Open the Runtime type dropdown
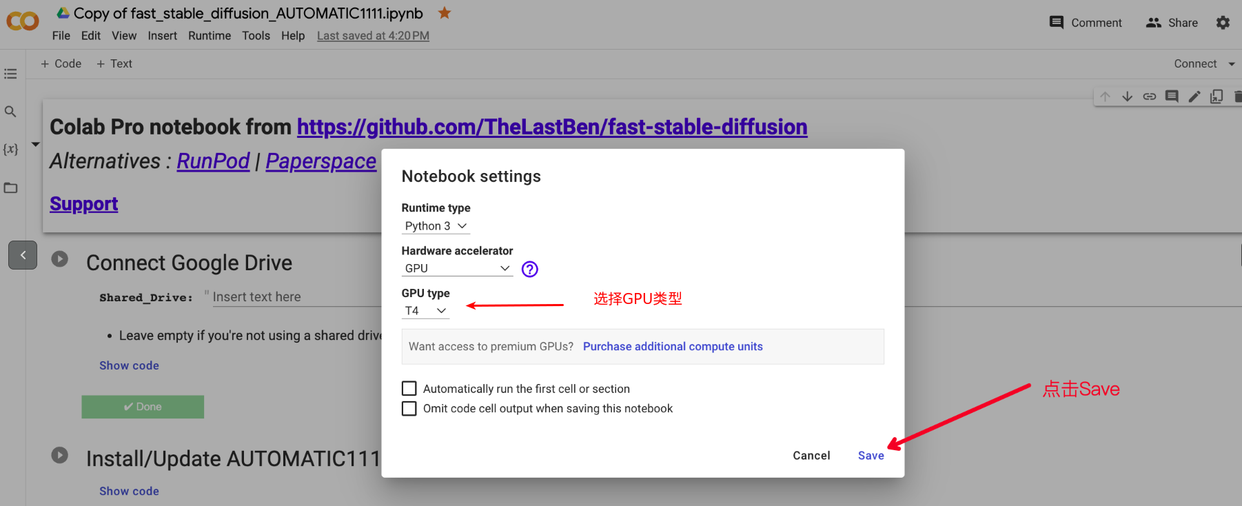 [x=436, y=225]
